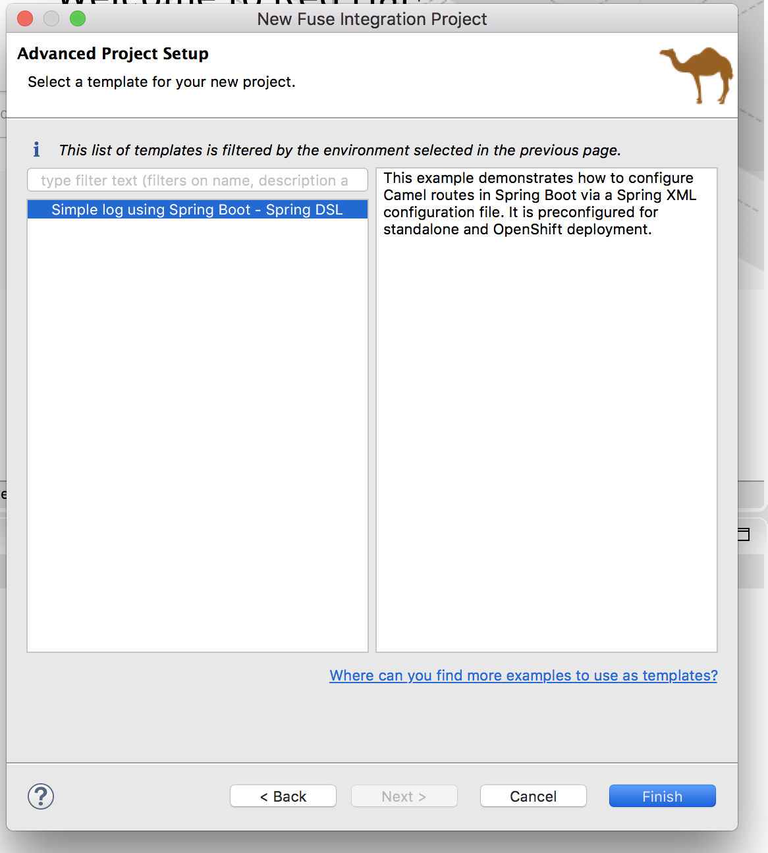The width and height of the screenshot is (768, 853).
Task: Click the 'New Fuse Integration Project' title
Action: tap(372, 19)
